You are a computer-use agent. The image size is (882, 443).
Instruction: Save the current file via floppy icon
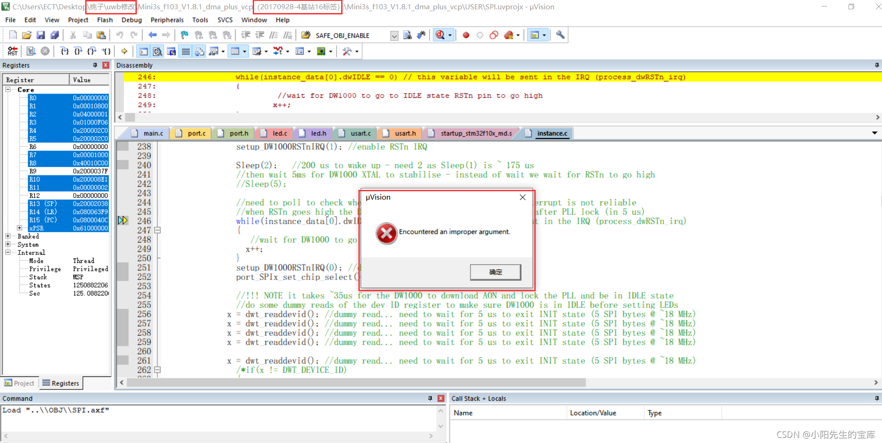click(x=40, y=35)
